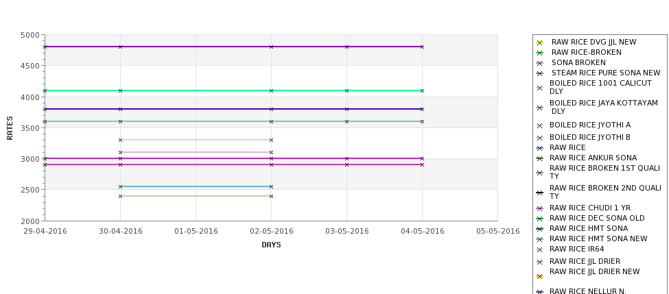Select the BOILED RICE JAYA KOTTAYAM DLY label

pyautogui.click(x=604, y=107)
